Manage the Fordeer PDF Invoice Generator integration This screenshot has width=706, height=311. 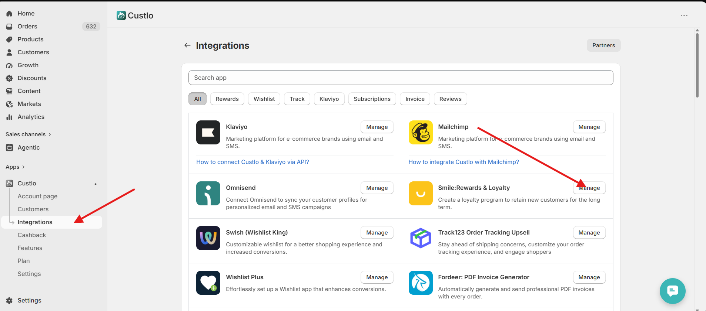point(589,277)
